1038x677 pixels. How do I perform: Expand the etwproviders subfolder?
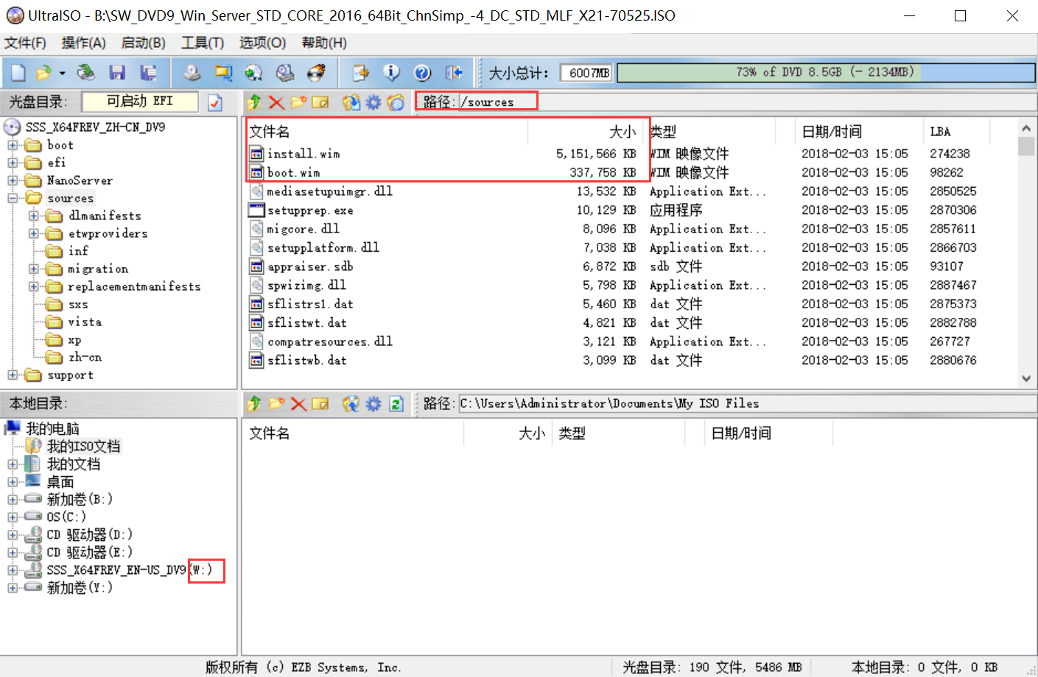[x=34, y=233]
